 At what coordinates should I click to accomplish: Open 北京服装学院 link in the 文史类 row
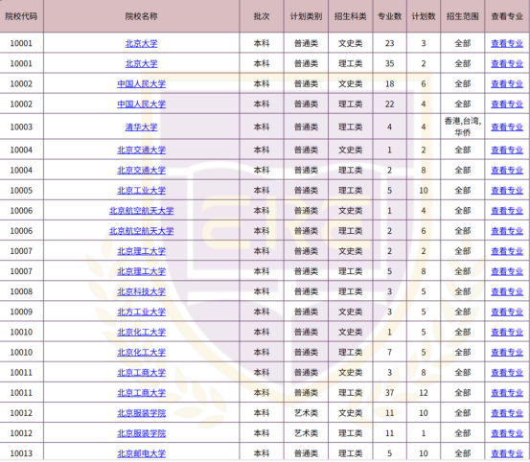(x=141, y=413)
